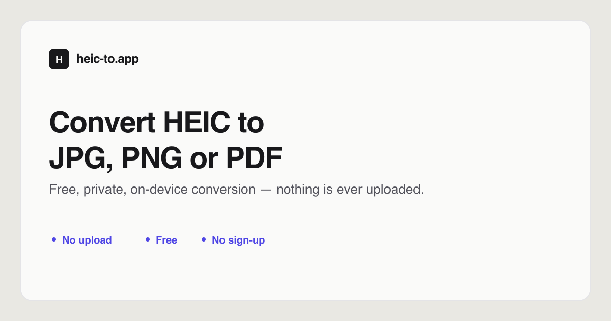Image resolution: width=611 pixels, height=321 pixels.
Task: Click PDF in the headline
Action: 254,158
